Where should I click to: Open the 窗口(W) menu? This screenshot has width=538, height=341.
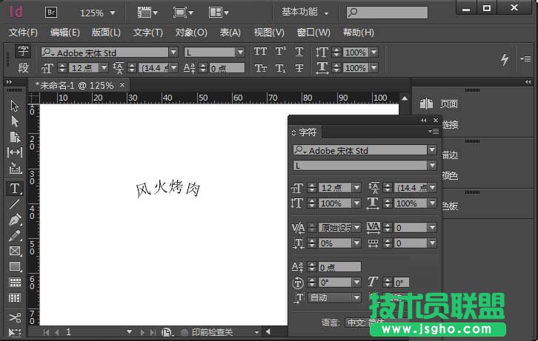(x=313, y=33)
